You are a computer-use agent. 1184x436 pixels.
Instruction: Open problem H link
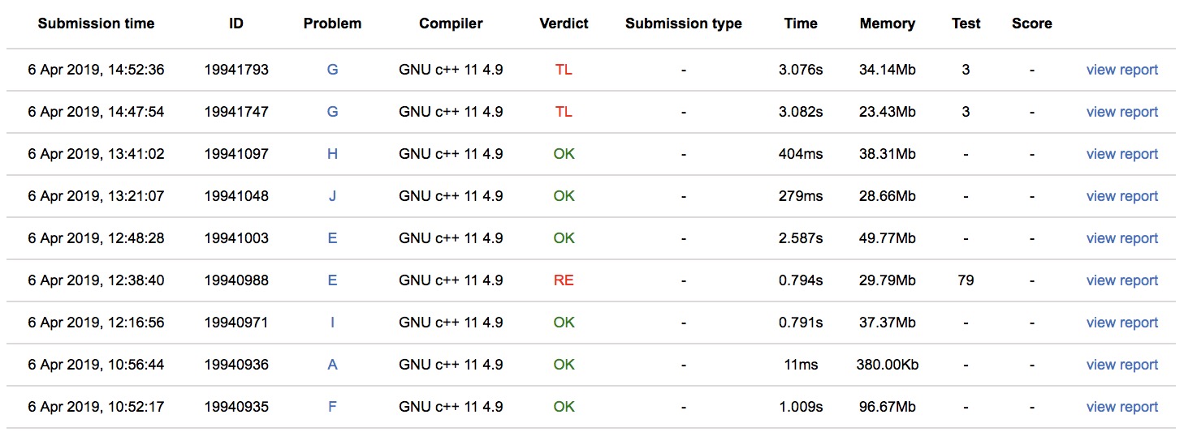[x=332, y=154]
